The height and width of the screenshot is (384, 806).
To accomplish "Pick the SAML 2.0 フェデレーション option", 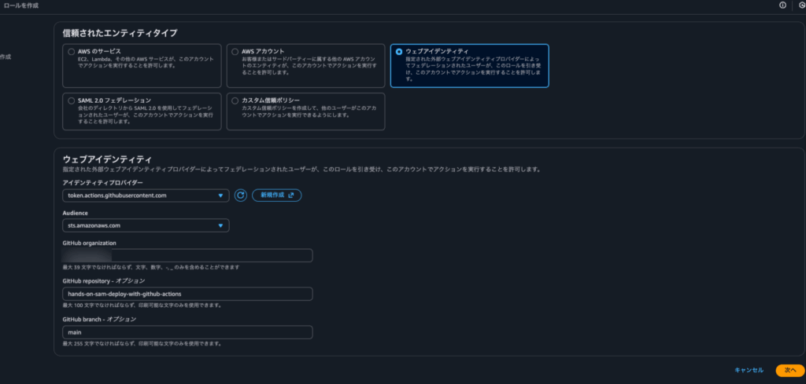I will pyautogui.click(x=71, y=101).
